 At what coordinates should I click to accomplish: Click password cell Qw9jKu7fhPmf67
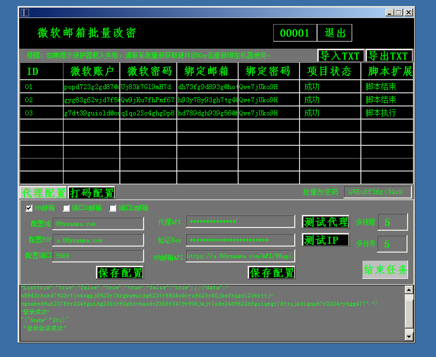148,100
